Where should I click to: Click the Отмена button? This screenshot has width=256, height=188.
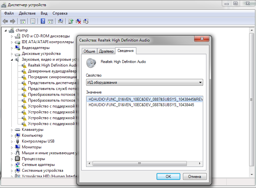click(195, 176)
